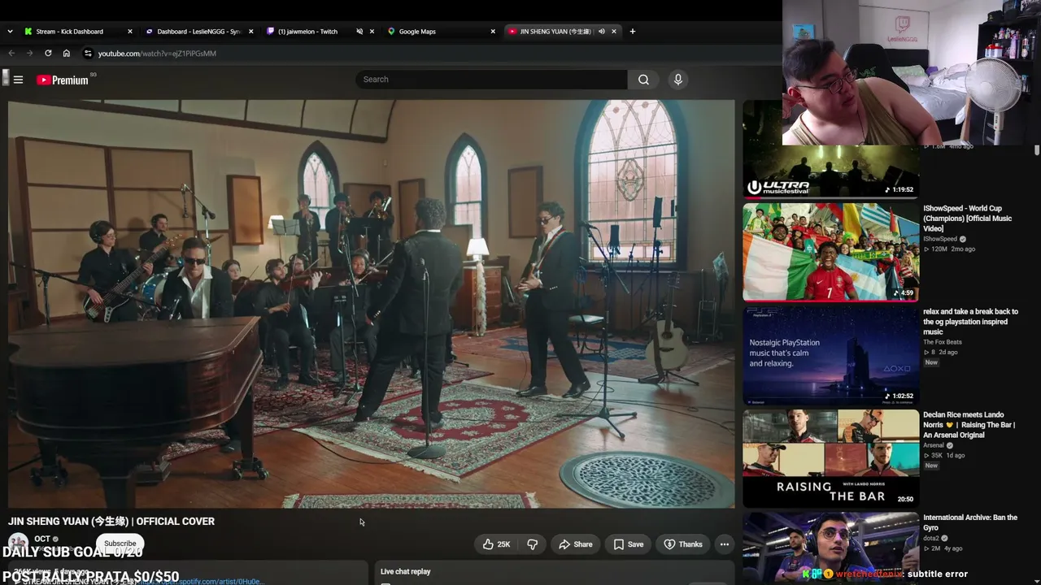The image size is (1041, 585).
Task: Switch to Google Maps tab
Action: point(440,32)
